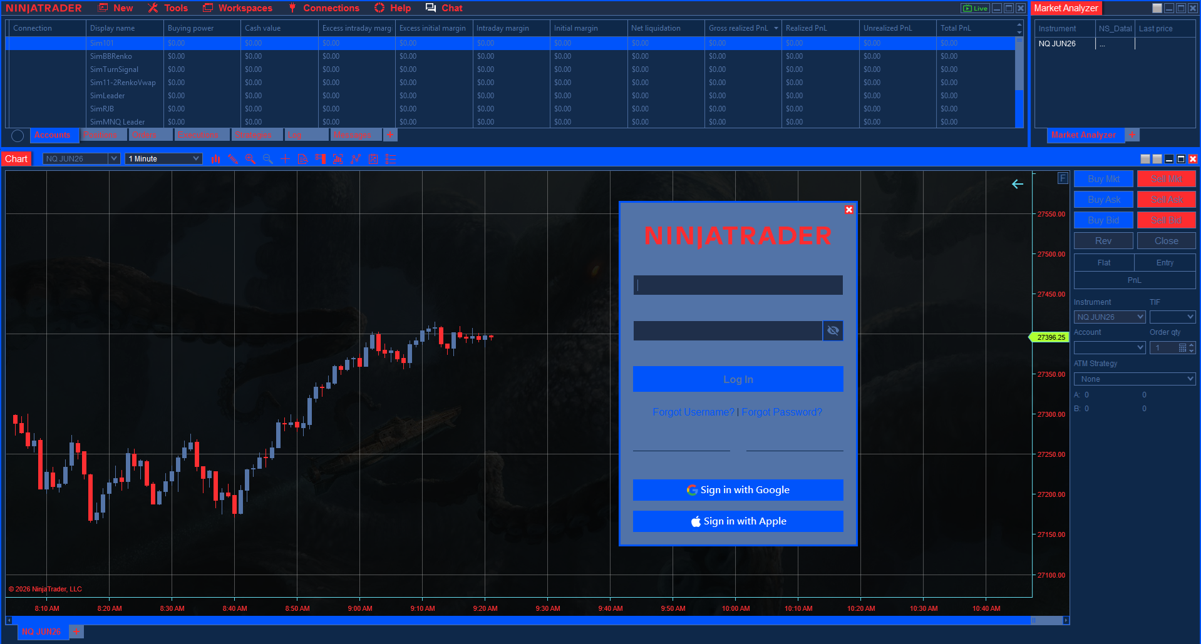Add a new Market Analyzer tab

[1132, 135]
